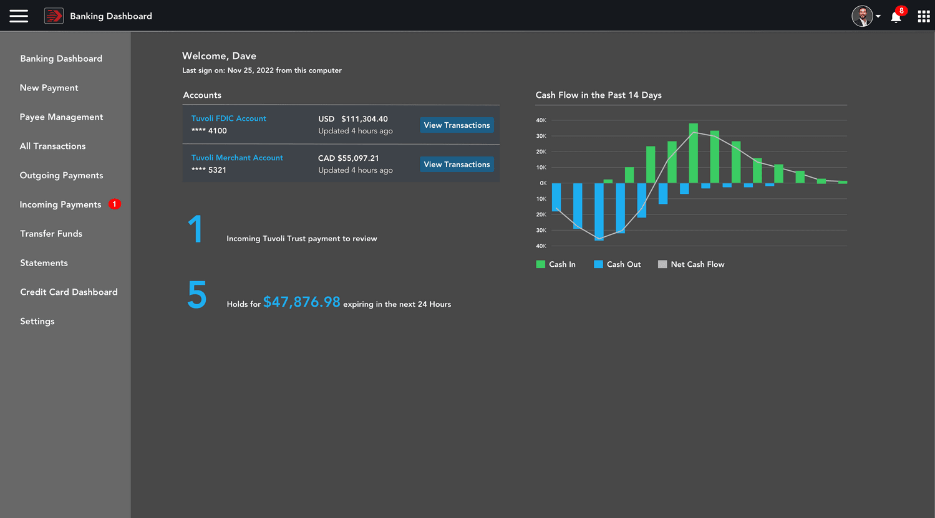This screenshot has height=518, width=935.
Task: Open the Credit Card Dashboard menu item
Action: click(x=69, y=292)
